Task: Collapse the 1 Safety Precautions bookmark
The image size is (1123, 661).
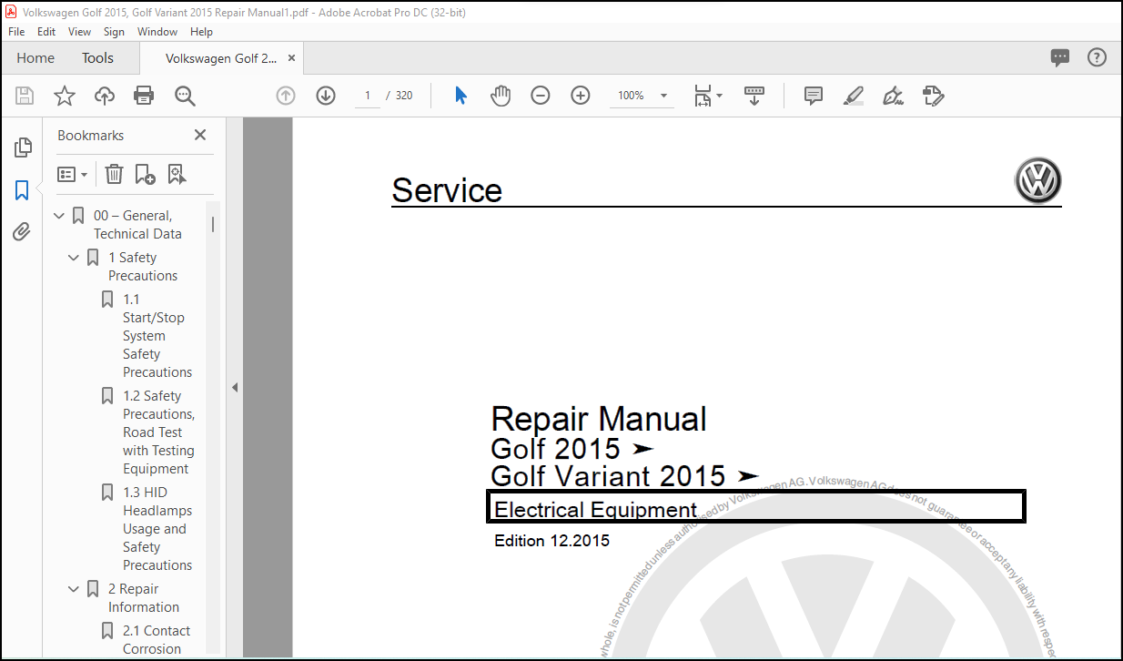Action: [x=74, y=258]
